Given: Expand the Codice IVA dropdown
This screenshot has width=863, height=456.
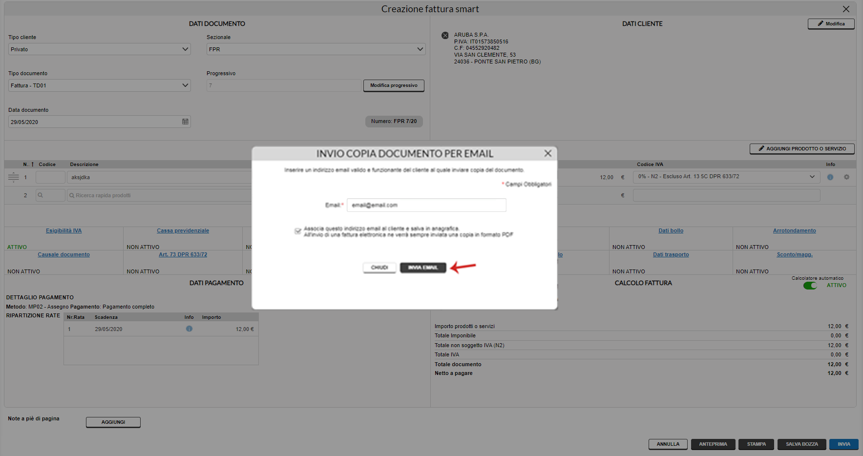Looking at the screenshot, I should coord(726,177).
